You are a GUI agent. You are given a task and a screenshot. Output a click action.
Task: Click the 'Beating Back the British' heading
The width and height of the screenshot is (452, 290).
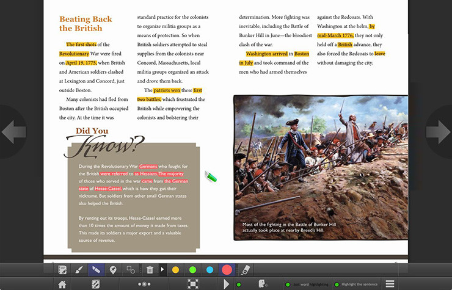point(86,24)
